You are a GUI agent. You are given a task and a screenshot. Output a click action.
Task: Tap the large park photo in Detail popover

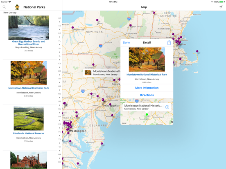147,60
